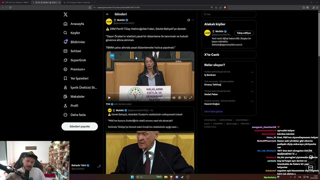Viewport: 320px width, 180px height.
Task: Go to Anasayfa in sidebar
Action: [x=74, y=24]
